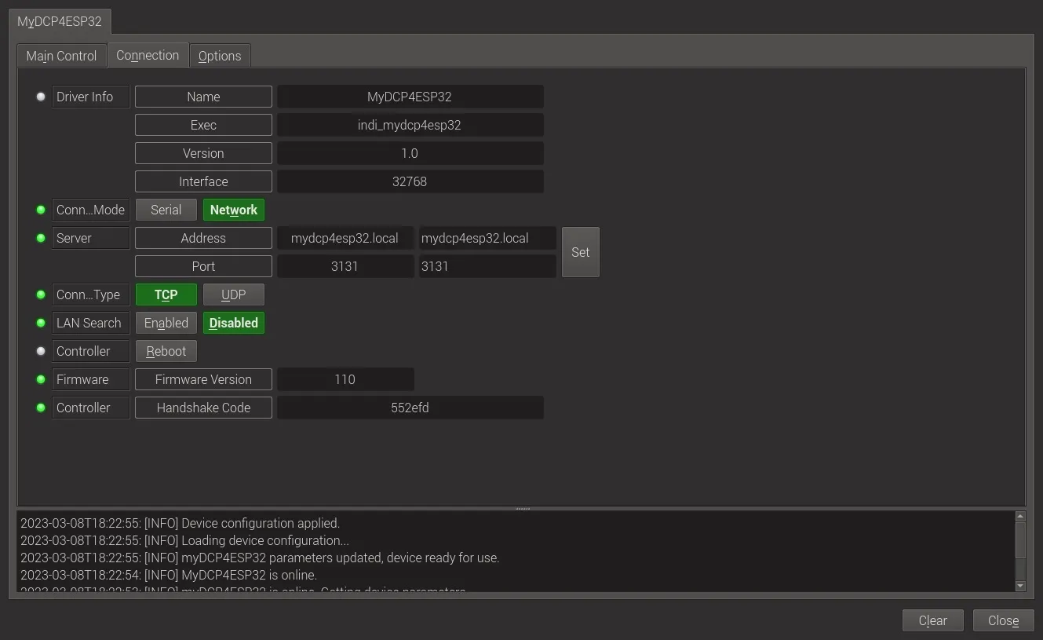The height and width of the screenshot is (640, 1043).
Task: Click the log scrollbar down arrow
Action: (1020, 586)
